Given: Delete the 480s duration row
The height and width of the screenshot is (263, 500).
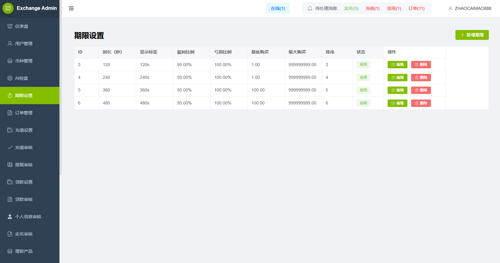Looking at the screenshot, I should click(x=421, y=103).
